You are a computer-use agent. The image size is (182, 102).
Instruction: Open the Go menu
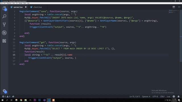(17, 3)
